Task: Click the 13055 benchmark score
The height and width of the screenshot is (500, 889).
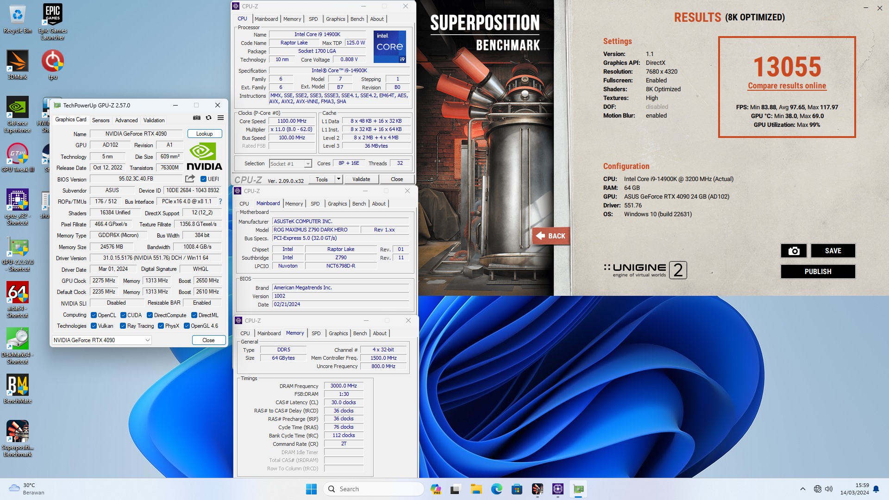Action: [787, 67]
